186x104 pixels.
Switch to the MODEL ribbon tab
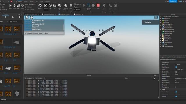tap(26, 1)
